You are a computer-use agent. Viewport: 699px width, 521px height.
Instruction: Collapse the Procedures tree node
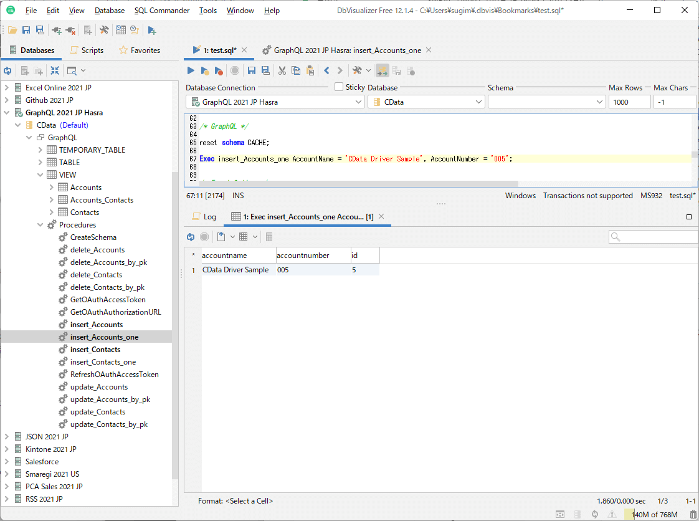click(x=40, y=225)
